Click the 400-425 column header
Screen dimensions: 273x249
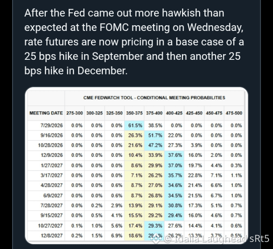174,113
